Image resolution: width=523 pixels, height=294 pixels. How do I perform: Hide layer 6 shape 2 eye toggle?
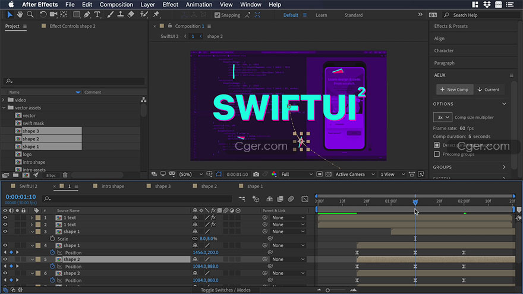pos(5,273)
